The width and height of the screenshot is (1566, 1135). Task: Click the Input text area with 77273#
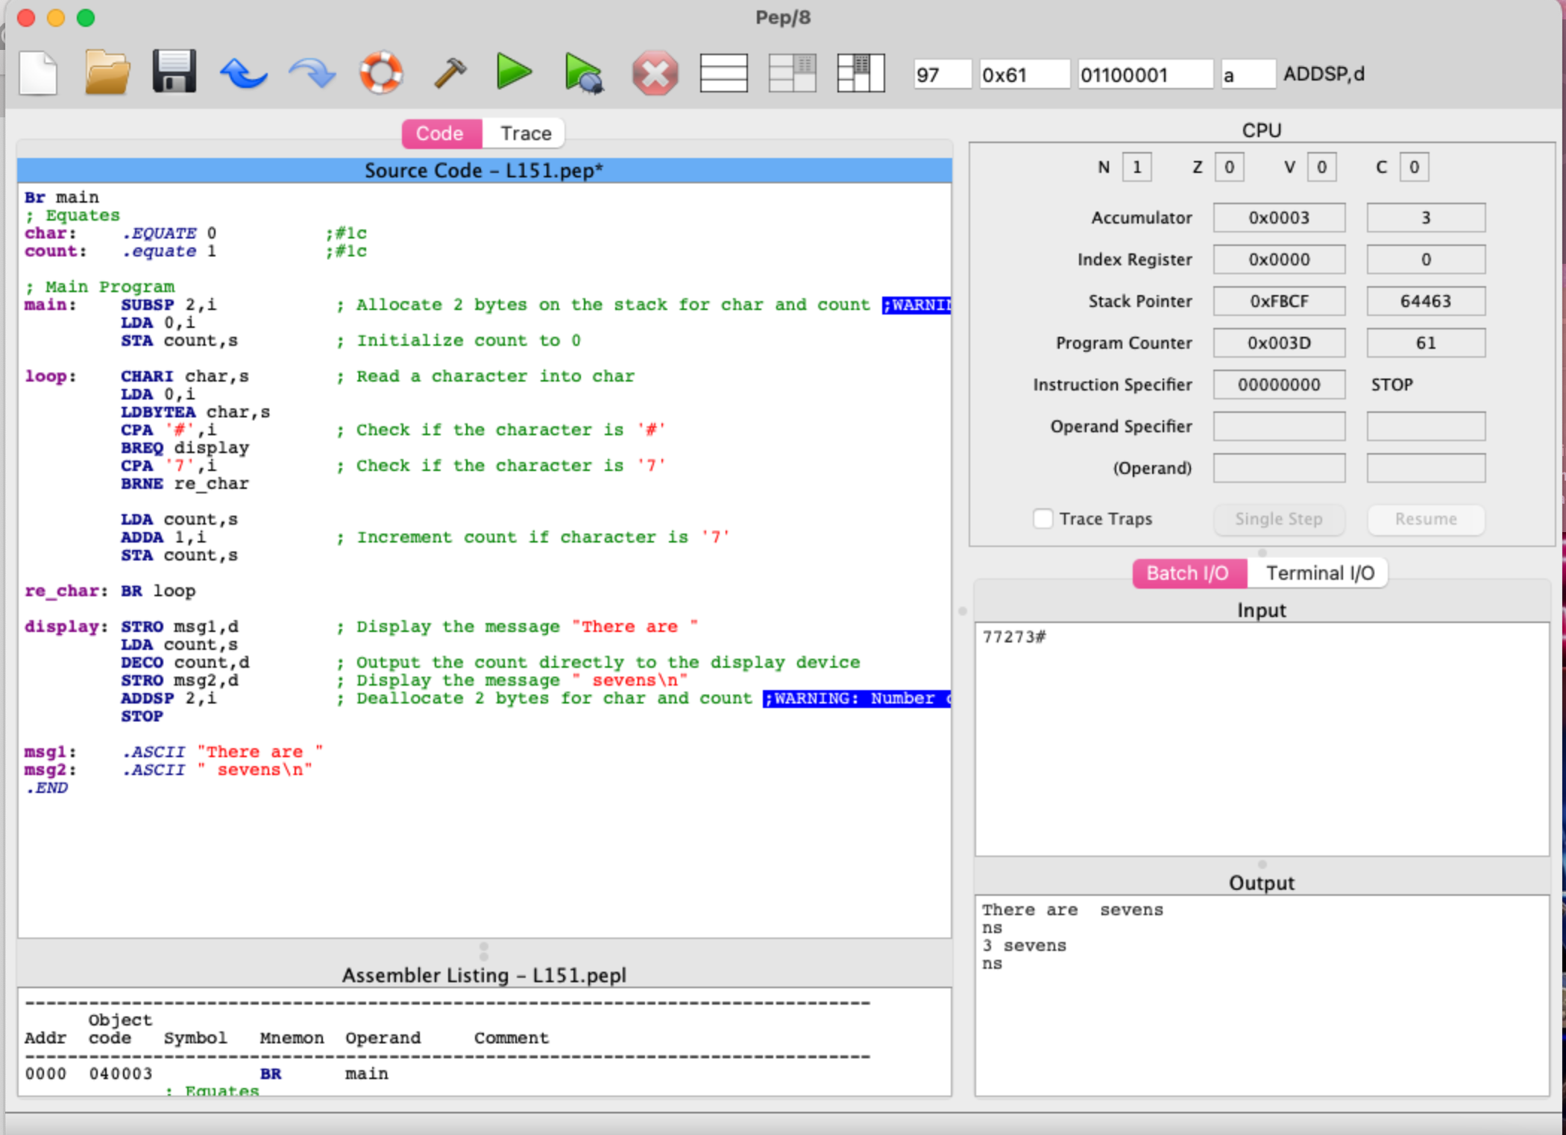1260,738
